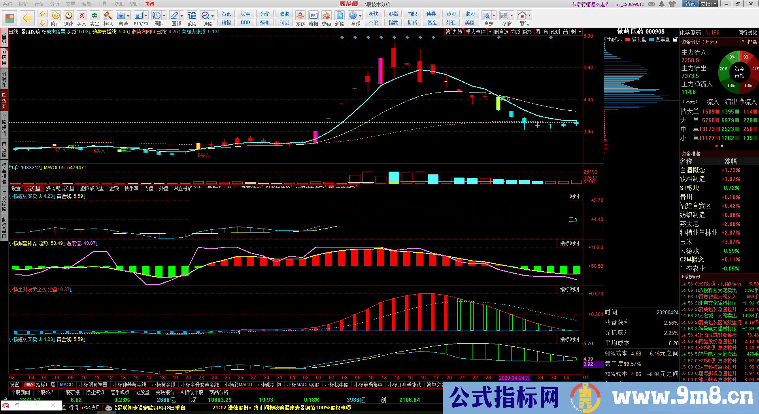Image resolution: width=759 pixels, height=414 pixels.
Task: Expand the 重大事件 dropdown arrow
Action: tap(490, 32)
